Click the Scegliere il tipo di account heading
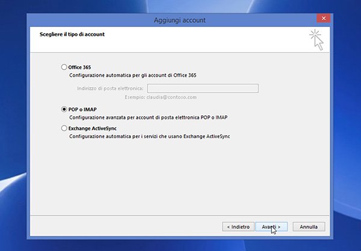 [x=72, y=34]
